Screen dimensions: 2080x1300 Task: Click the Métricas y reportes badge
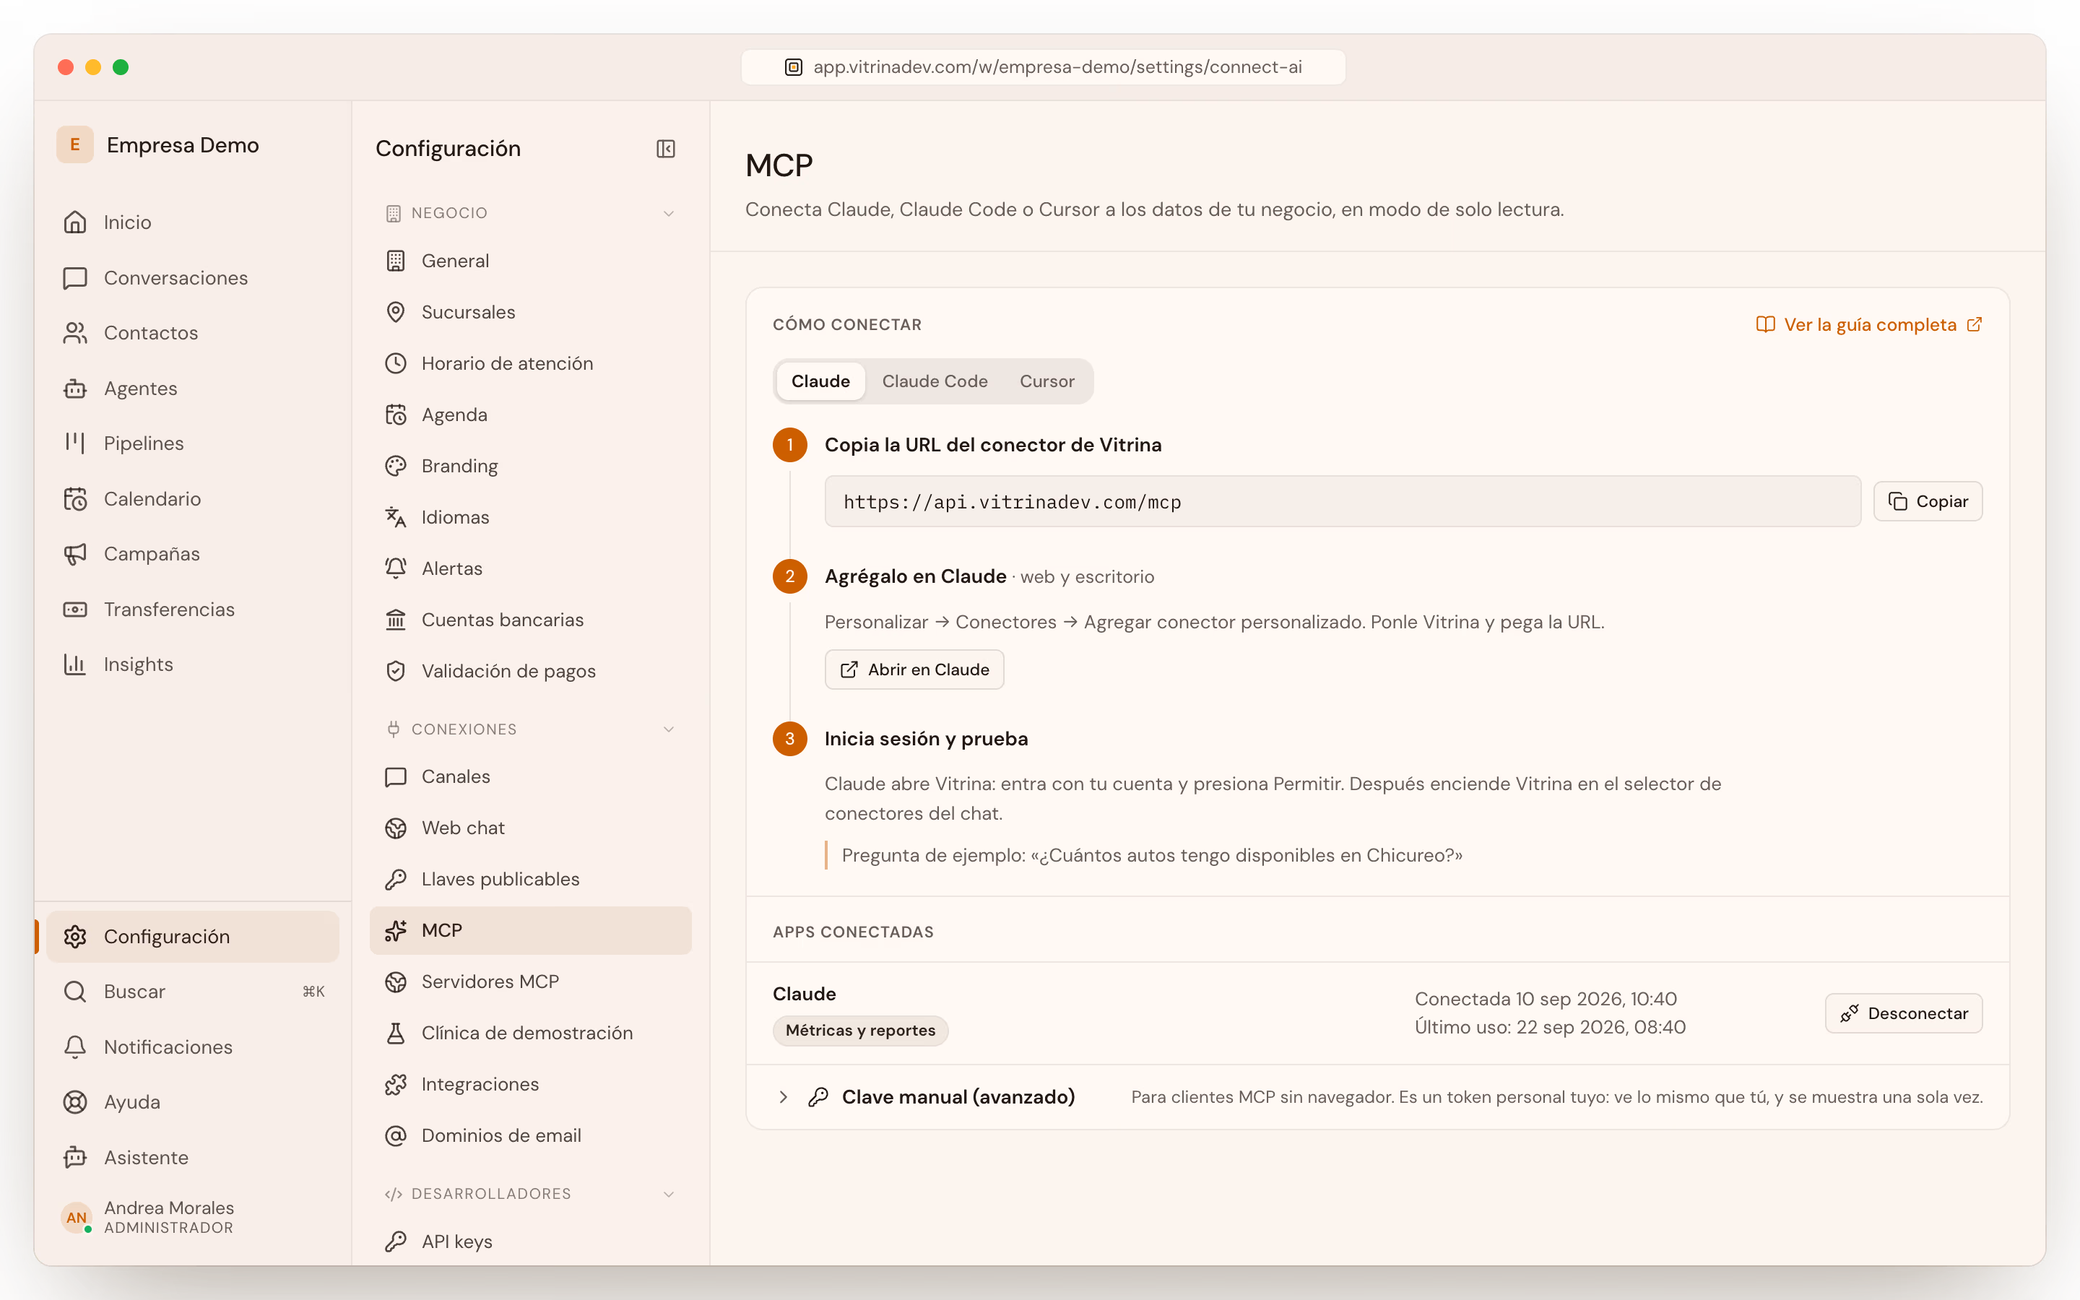click(860, 1031)
